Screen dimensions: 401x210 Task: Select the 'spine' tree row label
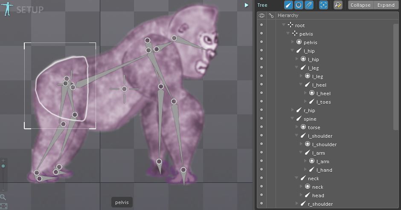pos(310,119)
